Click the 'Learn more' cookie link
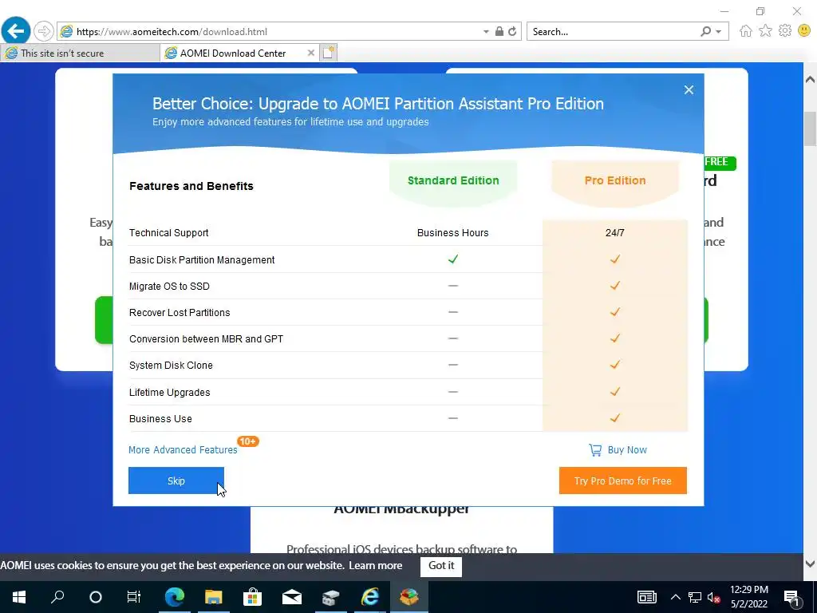 (x=375, y=566)
